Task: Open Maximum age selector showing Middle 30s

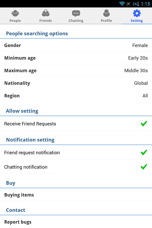Action: tap(76, 70)
